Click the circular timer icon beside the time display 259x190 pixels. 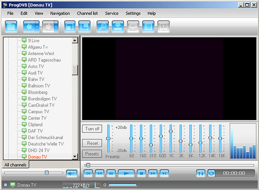pos(211,173)
